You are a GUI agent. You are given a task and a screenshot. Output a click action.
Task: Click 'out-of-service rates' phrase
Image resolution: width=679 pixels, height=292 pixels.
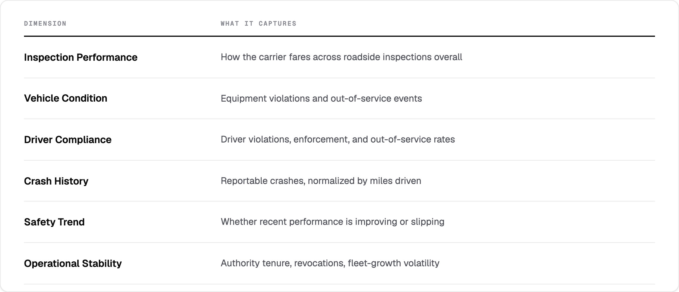(x=413, y=139)
